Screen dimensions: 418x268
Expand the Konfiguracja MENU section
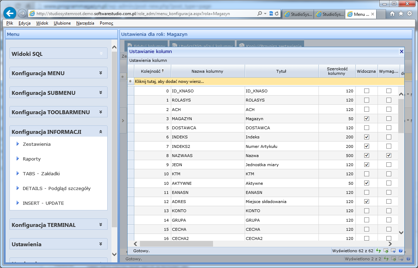click(x=101, y=73)
